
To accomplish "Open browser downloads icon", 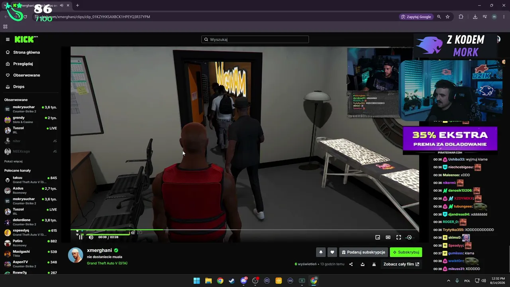I will point(475,17).
